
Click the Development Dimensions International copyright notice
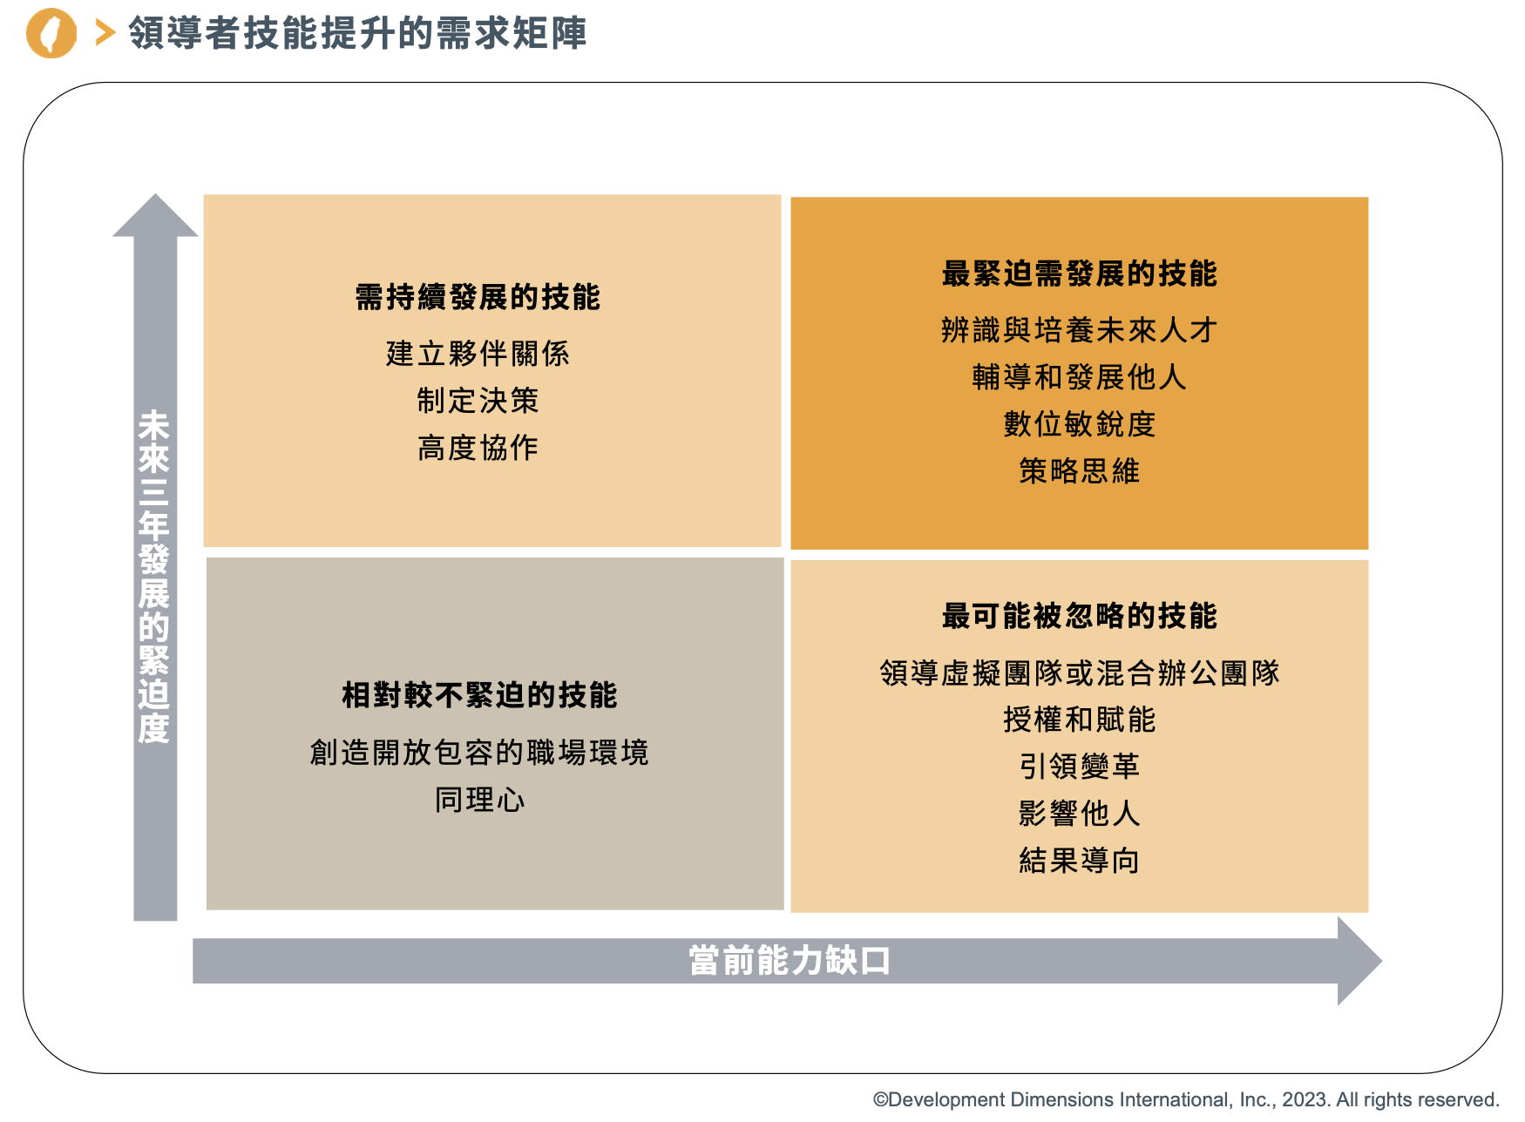1186,1099
